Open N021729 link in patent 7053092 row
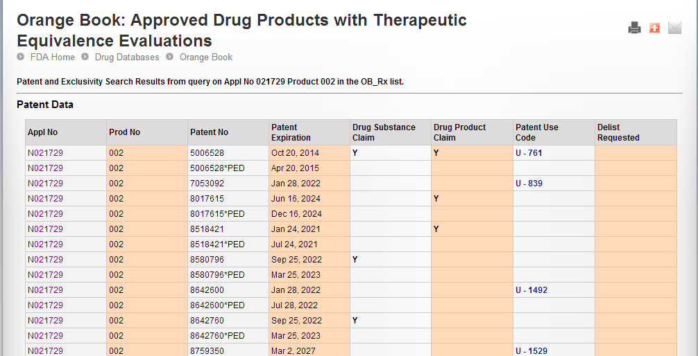This screenshot has width=698, height=356. (45, 184)
